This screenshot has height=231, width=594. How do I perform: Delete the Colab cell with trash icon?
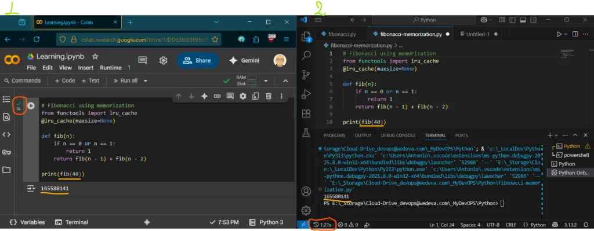coord(269,96)
